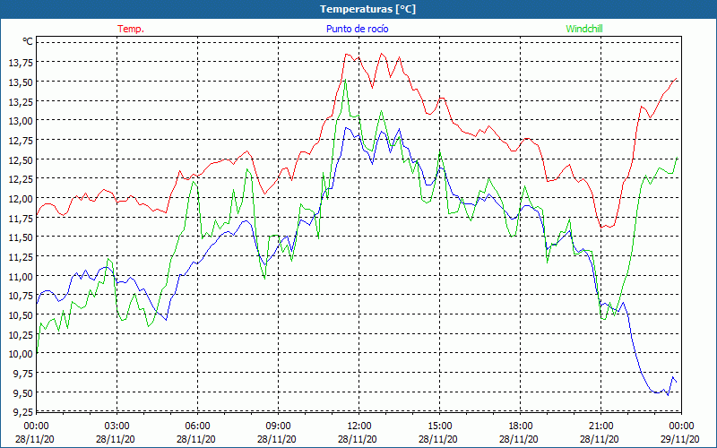
Task: Click the 10,25 y-axis value
Action: (x=21, y=334)
